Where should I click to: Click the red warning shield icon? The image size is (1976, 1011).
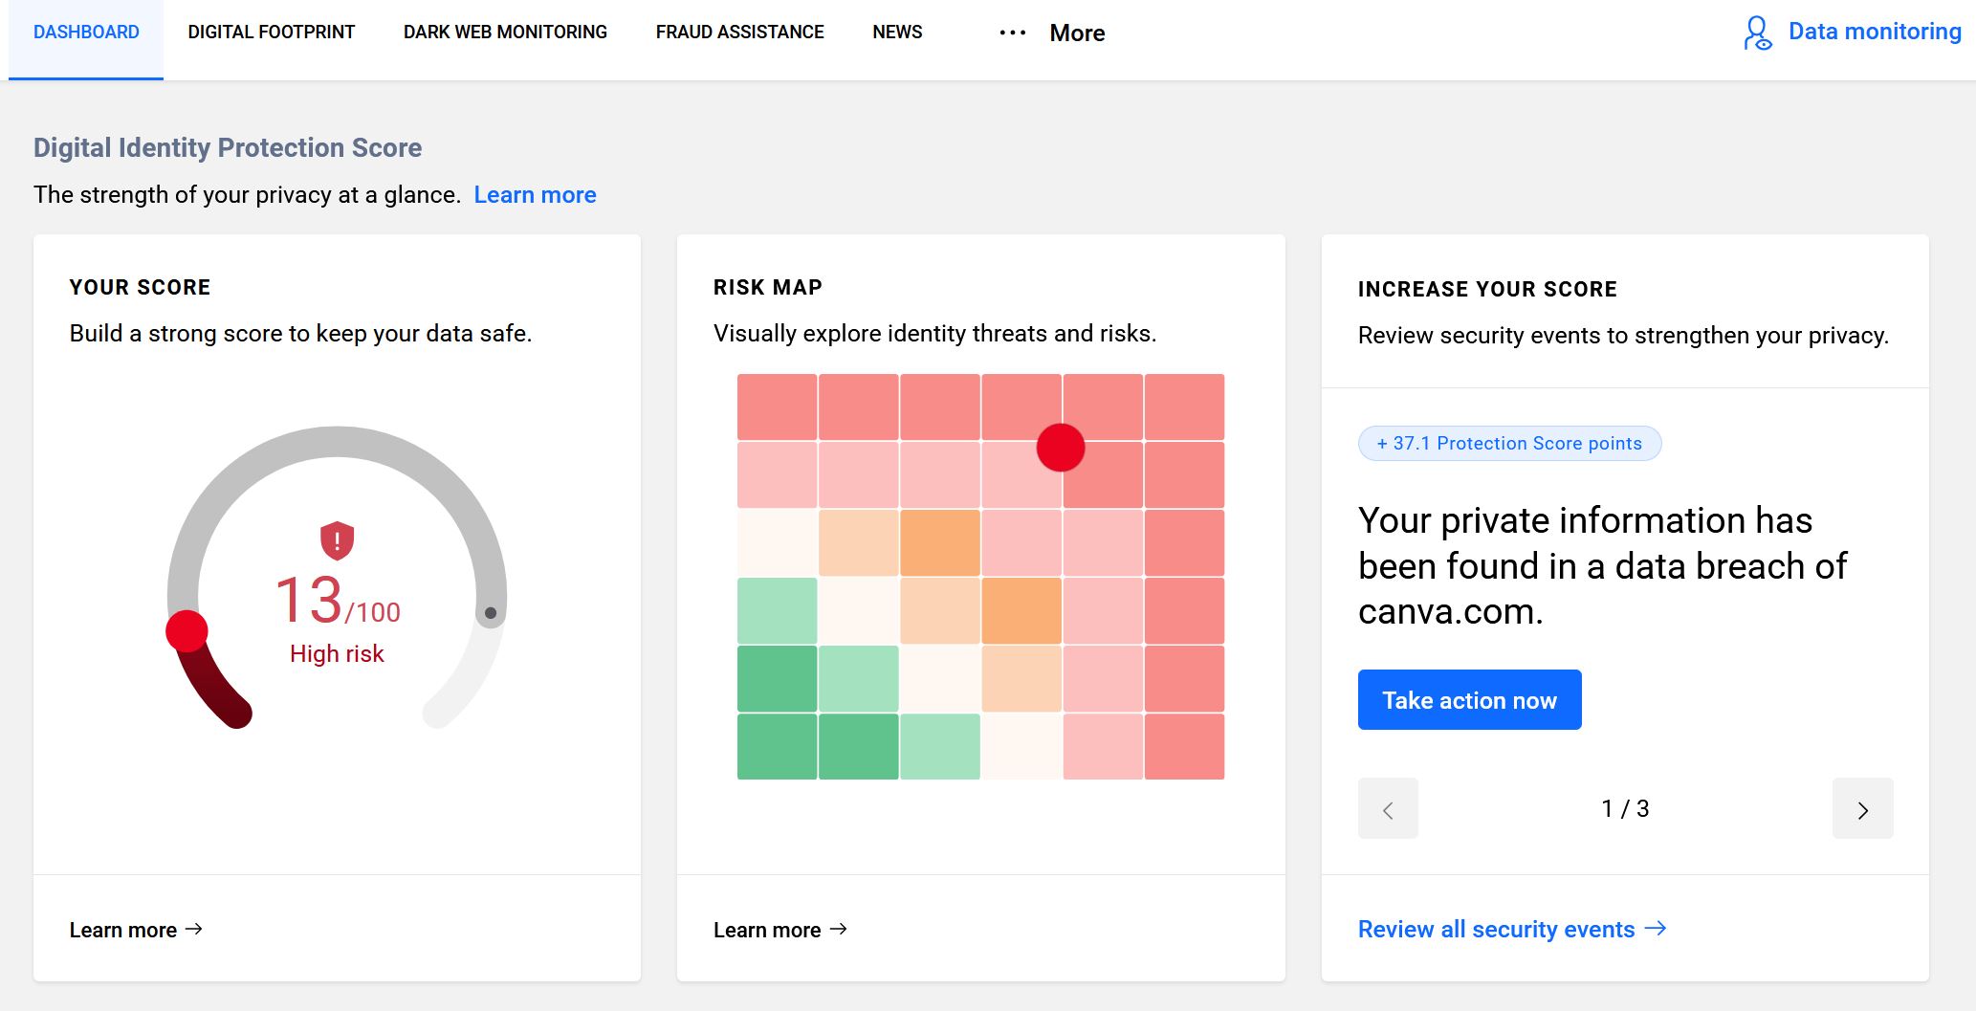pyautogui.click(x=337, y=540)
